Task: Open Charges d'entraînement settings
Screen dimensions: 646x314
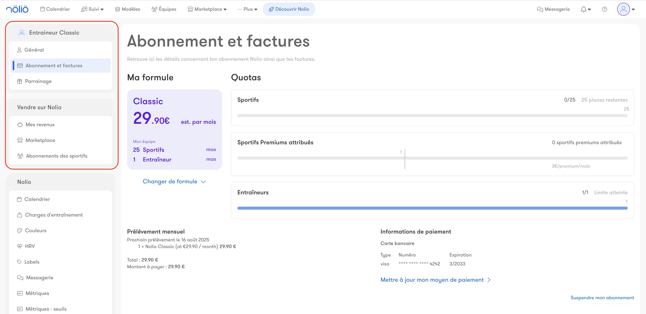Action: [61, 215]
